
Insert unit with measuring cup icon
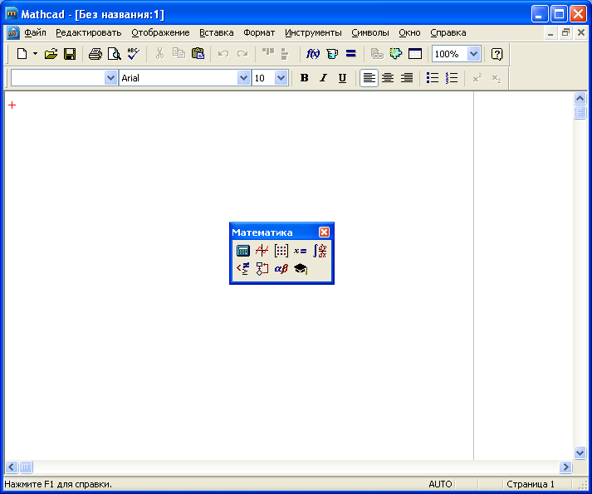332,54
